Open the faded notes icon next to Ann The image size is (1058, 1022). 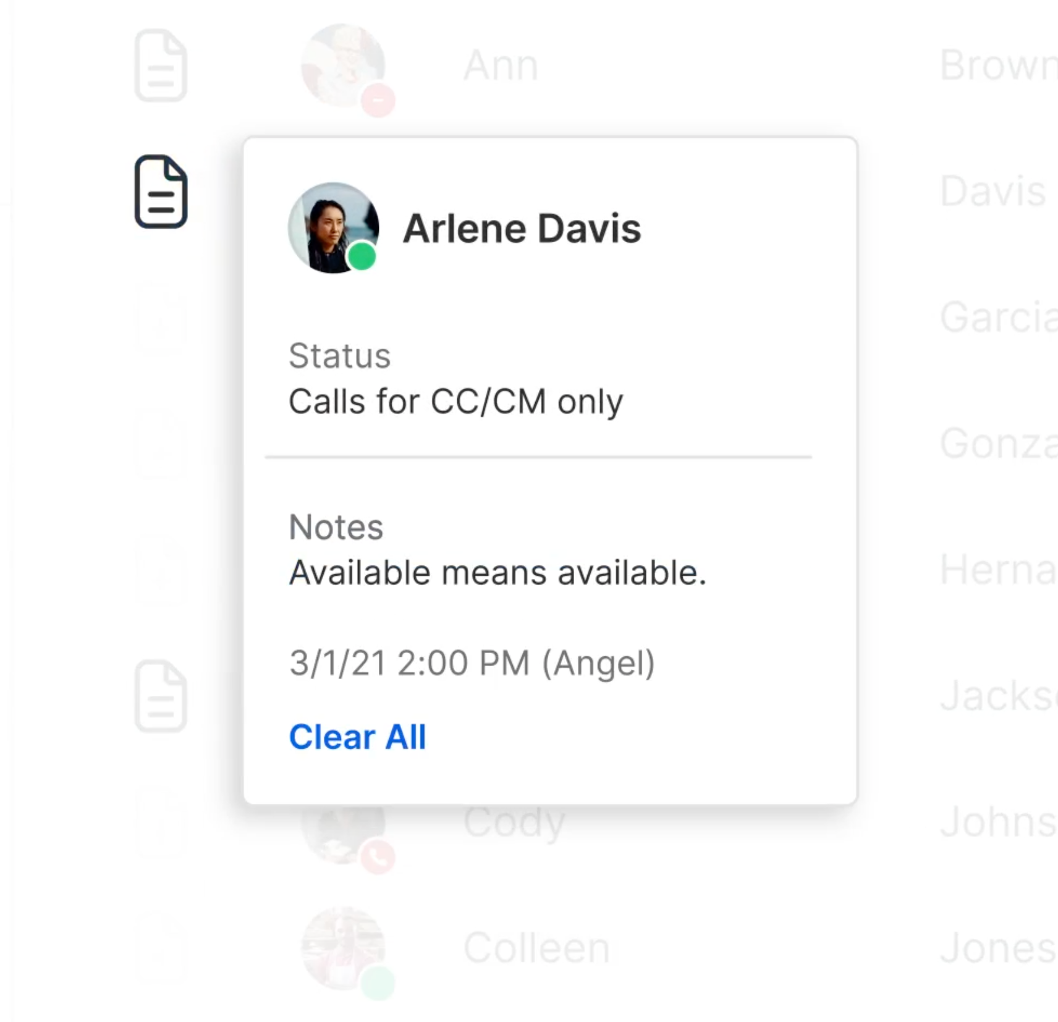tap(161, 65)
